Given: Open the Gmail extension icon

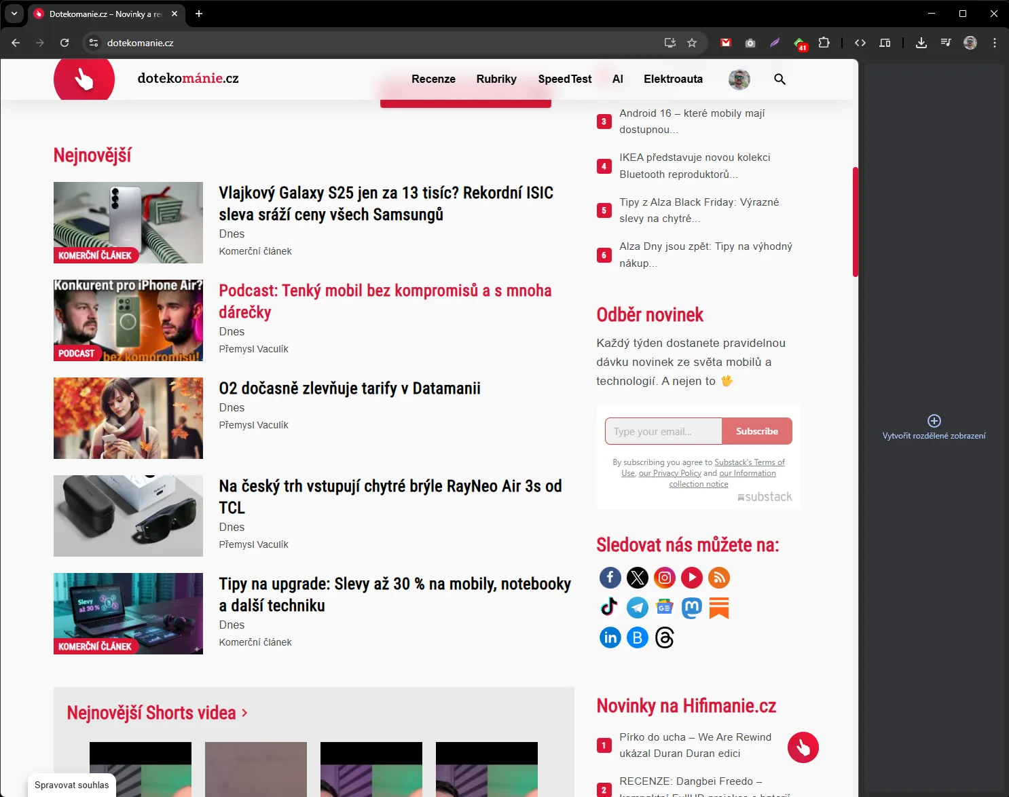Looking at the screenshot, I should tap(725, 43).
